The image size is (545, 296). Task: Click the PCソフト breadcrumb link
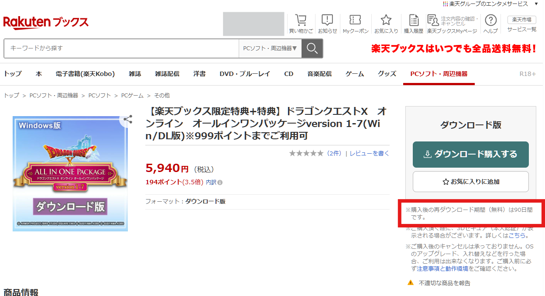click(x=99, y=95)
